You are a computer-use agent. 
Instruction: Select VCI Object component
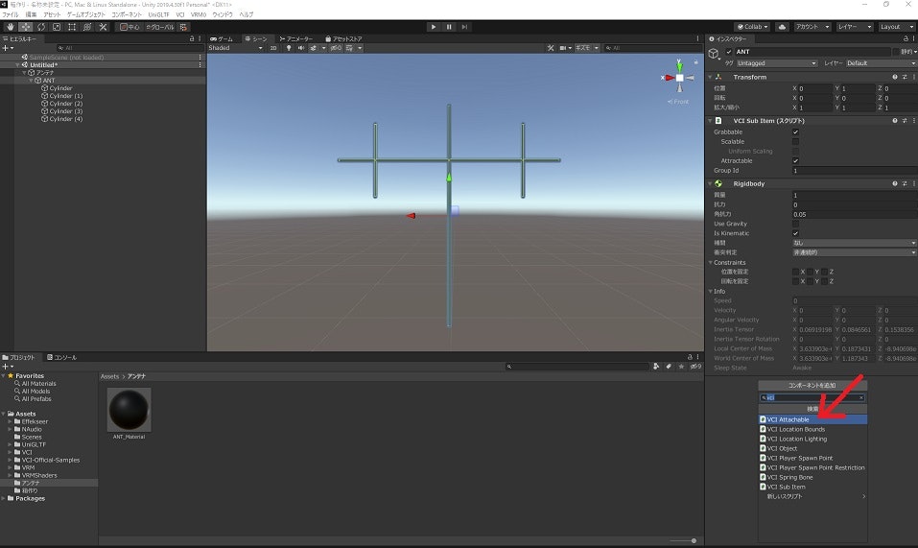coord(812,448)
